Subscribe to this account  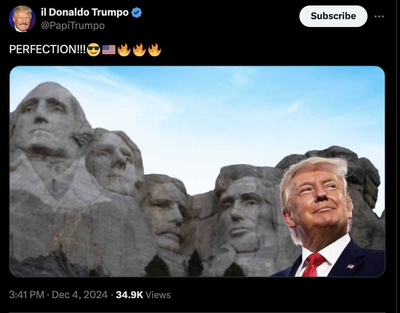click(333, 16)
